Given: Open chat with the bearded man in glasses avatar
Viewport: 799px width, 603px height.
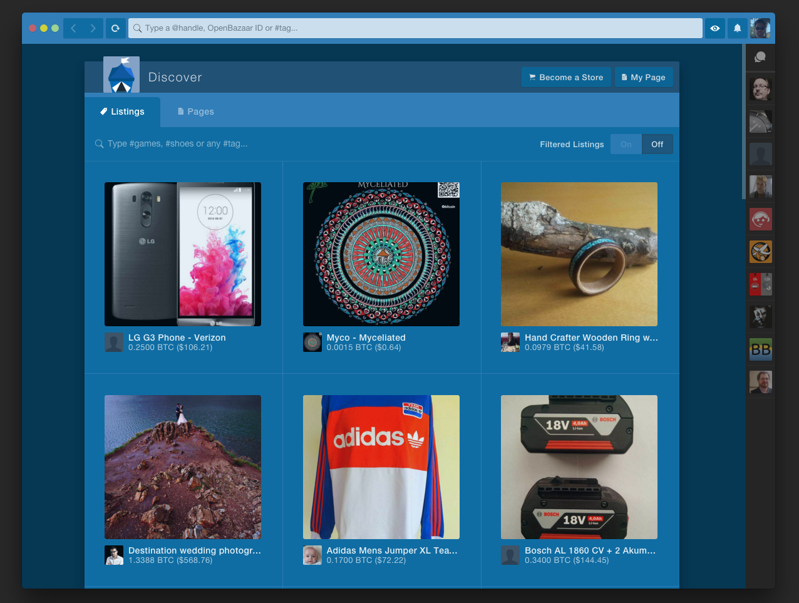Looking at the screenshot, I should click(761, 89).
